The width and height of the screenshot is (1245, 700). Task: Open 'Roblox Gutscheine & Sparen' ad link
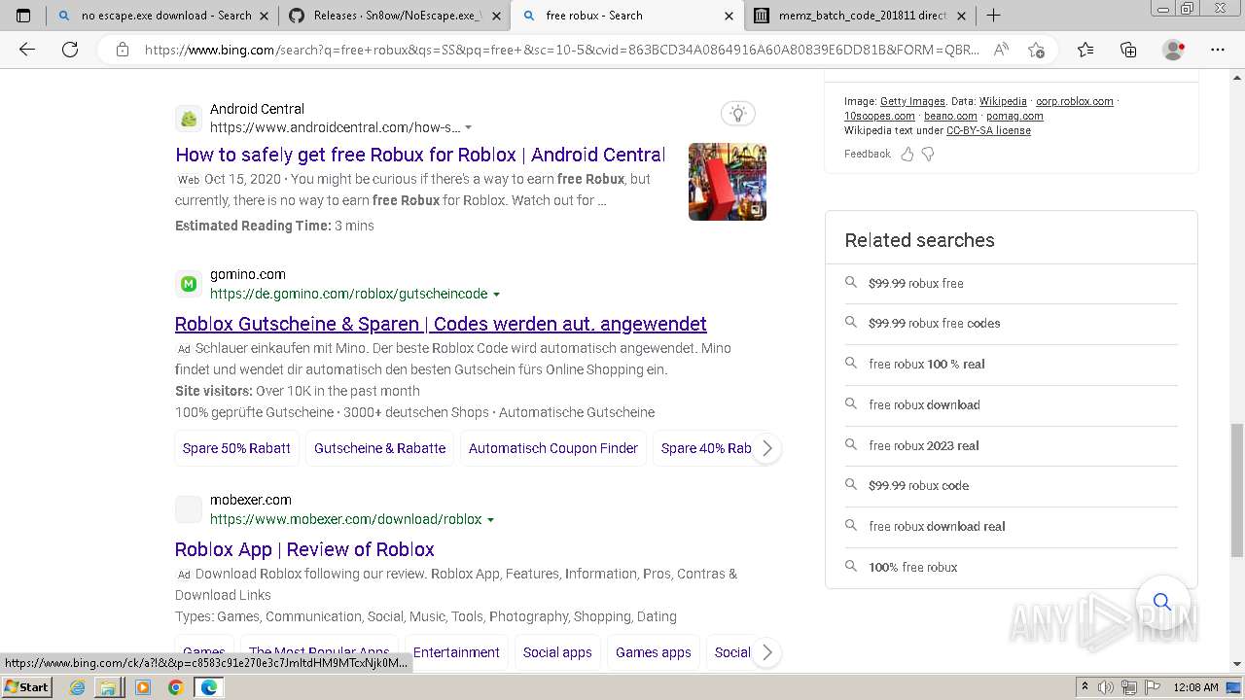pyautogui.click(x=441, y=324)
